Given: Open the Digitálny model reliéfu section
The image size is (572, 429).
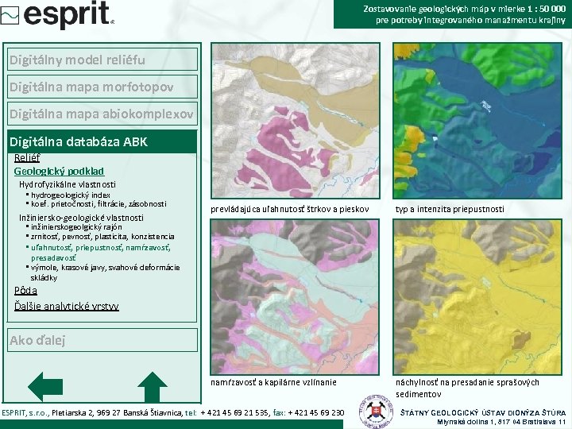Looking at the screenshot, I should coord(102,60).
